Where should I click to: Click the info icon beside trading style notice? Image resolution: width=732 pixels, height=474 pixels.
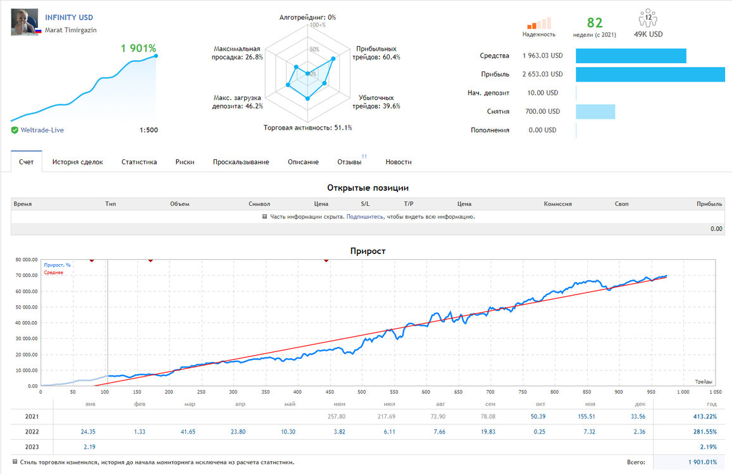15,462
